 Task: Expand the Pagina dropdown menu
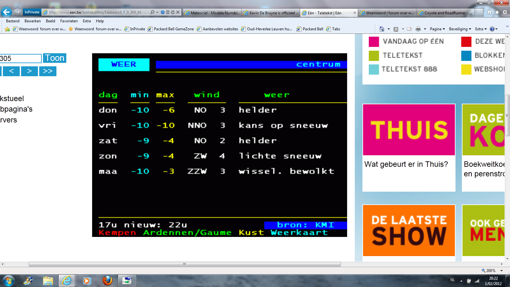tap(437, 29)
